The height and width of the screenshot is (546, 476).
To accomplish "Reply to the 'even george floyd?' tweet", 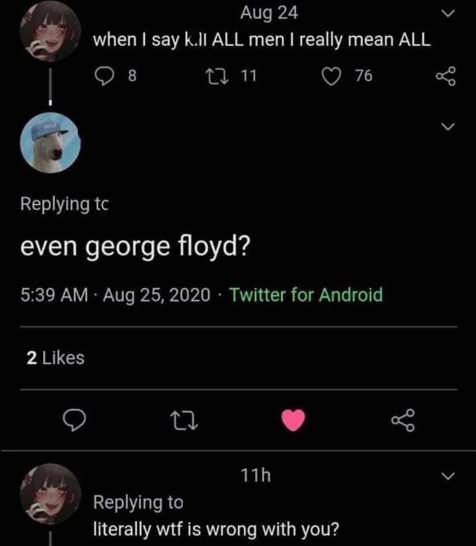I will point(74,421).
